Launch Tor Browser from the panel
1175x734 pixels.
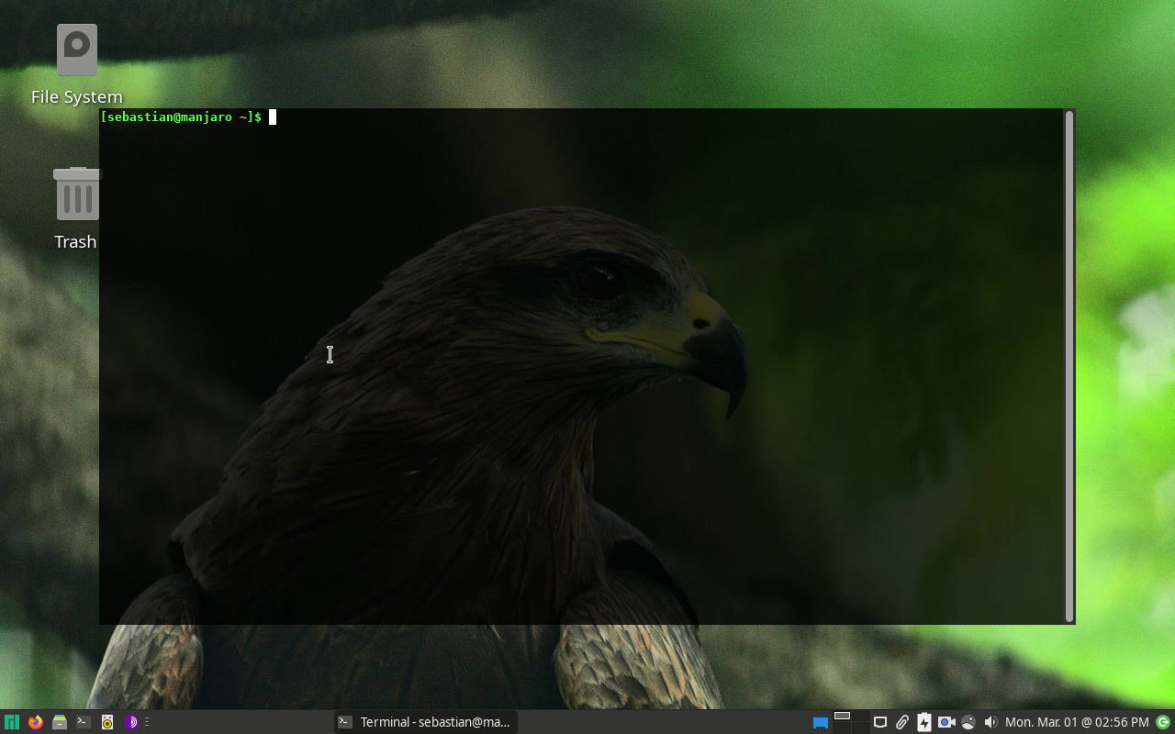(x=131, y=722)
